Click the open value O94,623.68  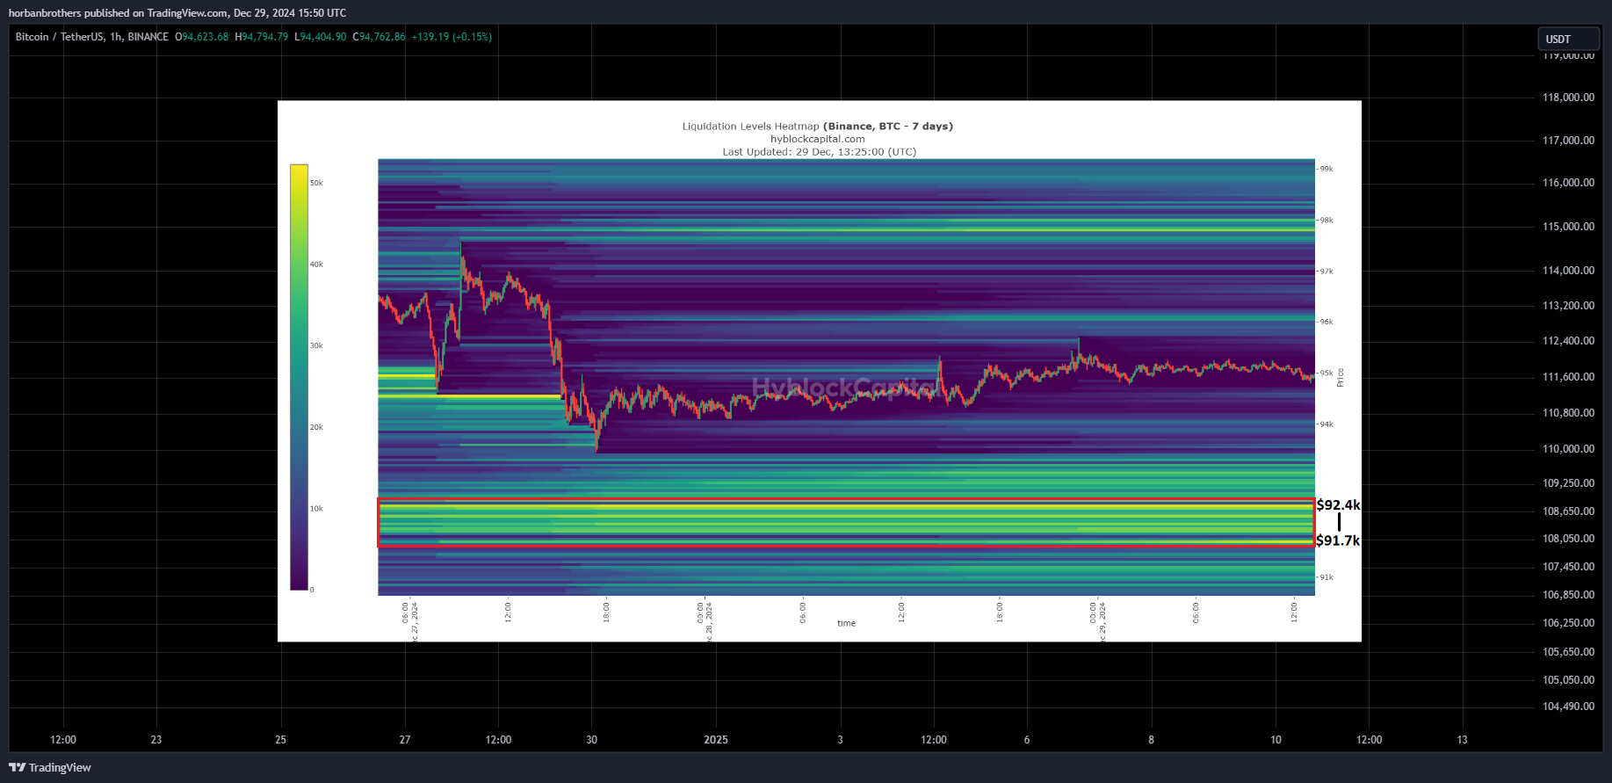tap(201, 37)
